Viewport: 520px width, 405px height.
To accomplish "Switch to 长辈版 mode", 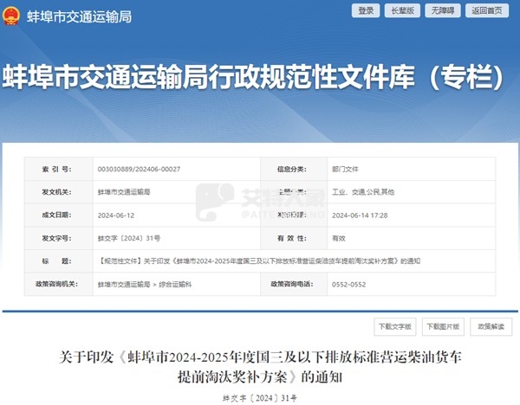I will tap(404, 10).
